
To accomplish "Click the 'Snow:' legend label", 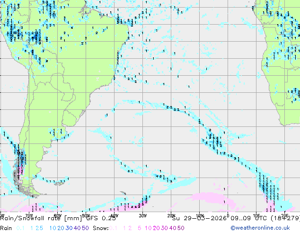I will pyautogui.click(x=101, y=228).
